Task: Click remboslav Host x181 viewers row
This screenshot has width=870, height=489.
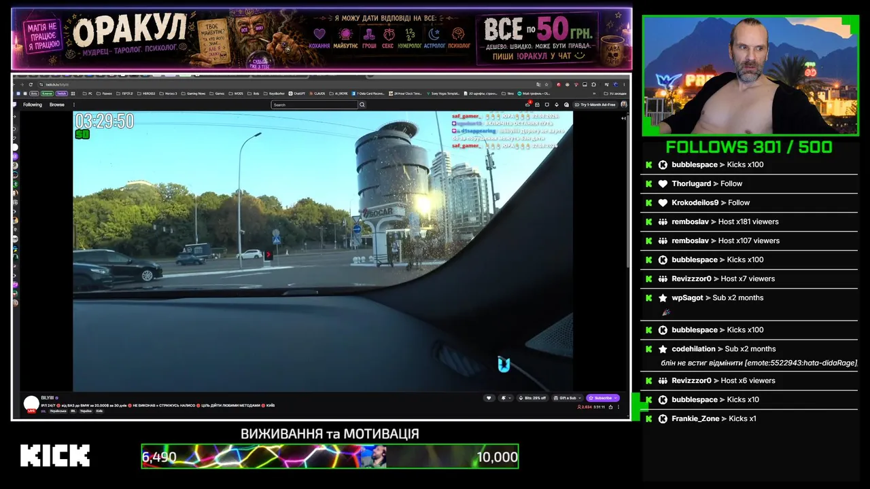Action: [x=748, y=221]
